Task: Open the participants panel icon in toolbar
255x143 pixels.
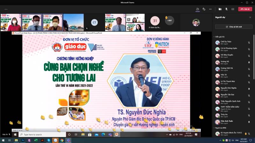Action: (x=198, y=9)
